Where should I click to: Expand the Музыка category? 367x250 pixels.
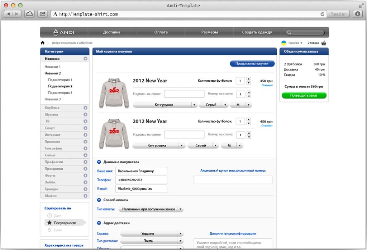click(x=65, y=115)
